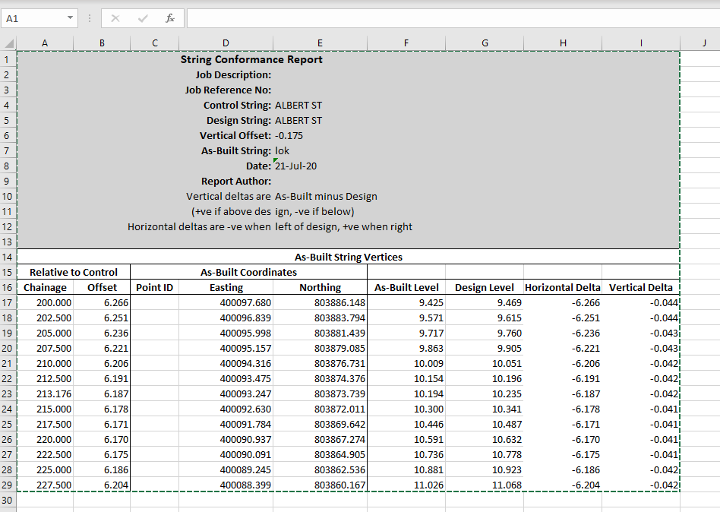720x512 pixels.
Task: Select row 30 header
Action: [x=8, y=500]
